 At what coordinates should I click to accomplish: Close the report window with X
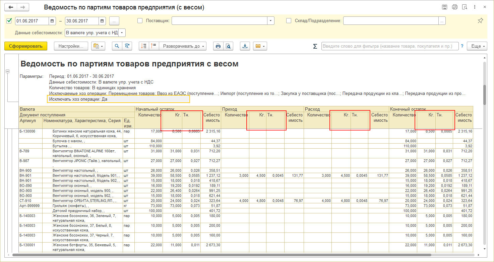tap(485, 7)
